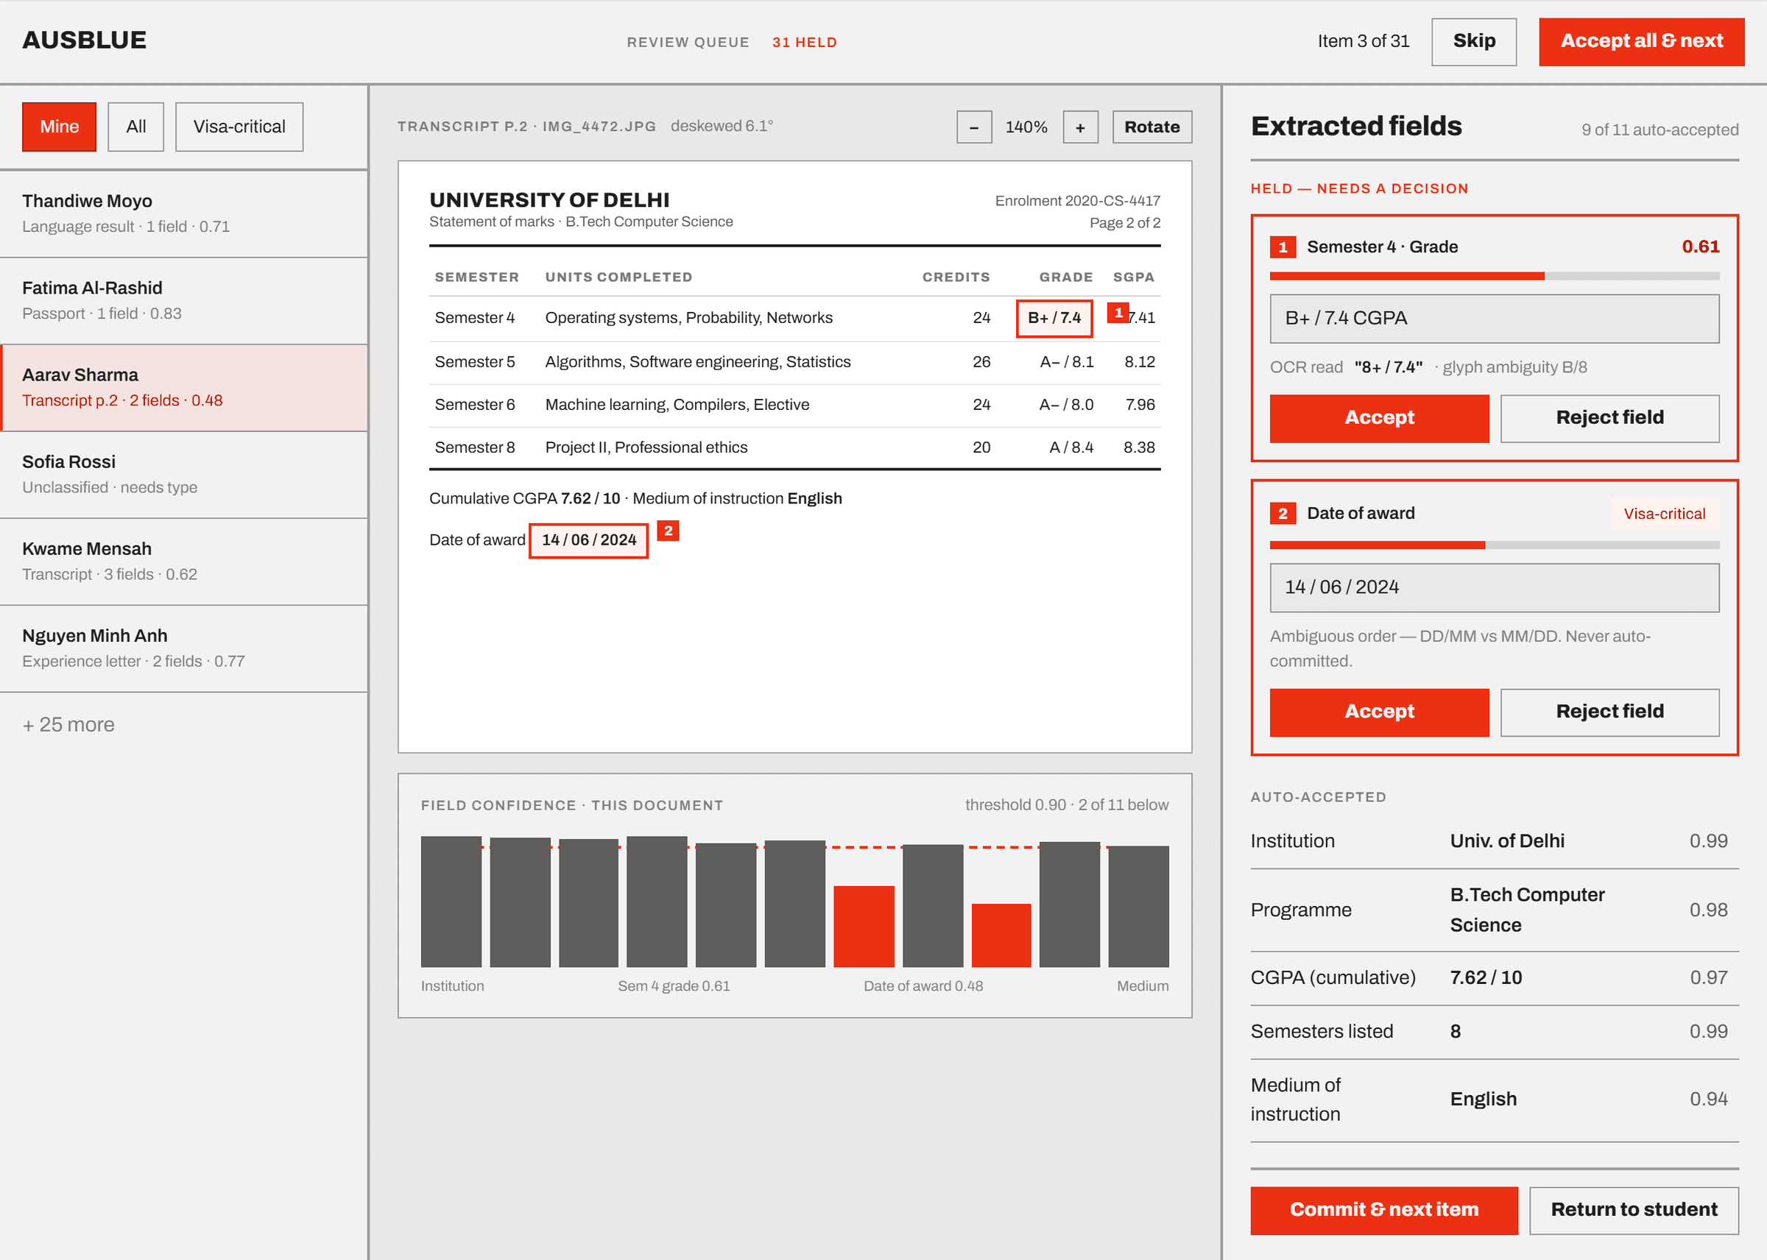Click Commit & next item
This screenshot has height=1260, width=1767.
click(x=1383, y=1211)
